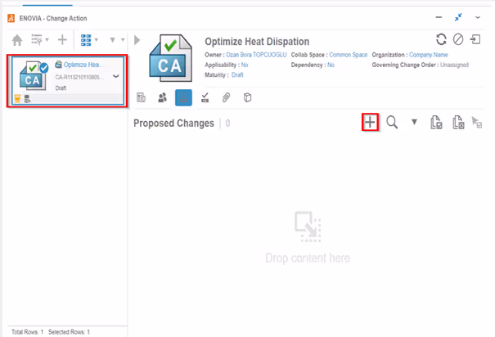Expand the filter list dropdown arrow

pos(47,40)
